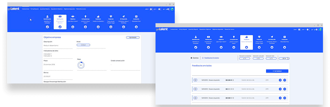330x107 pixels.
Task: Toggle contrast icon in right window header
Action: (x=317, y=30)
